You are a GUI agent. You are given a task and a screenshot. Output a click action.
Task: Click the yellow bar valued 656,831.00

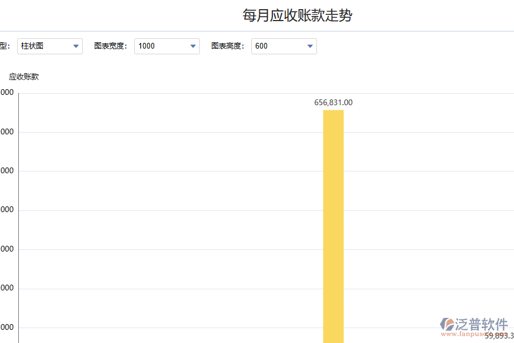point(334,226)
